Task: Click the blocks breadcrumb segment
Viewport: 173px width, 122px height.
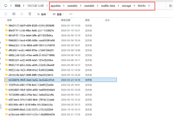Action: (142, 5)
